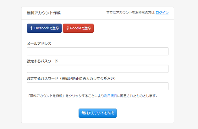
Task: Click the divider line below the social buttons
Action: [x=97, y=37]
